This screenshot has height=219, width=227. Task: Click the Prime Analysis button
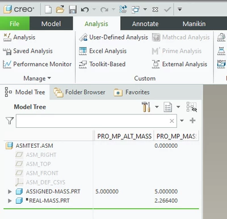coord(176,51)
